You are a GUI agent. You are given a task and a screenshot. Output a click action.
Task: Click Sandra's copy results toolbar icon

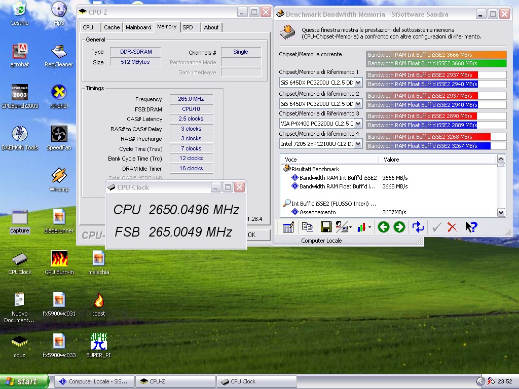[x=308, y=227]
